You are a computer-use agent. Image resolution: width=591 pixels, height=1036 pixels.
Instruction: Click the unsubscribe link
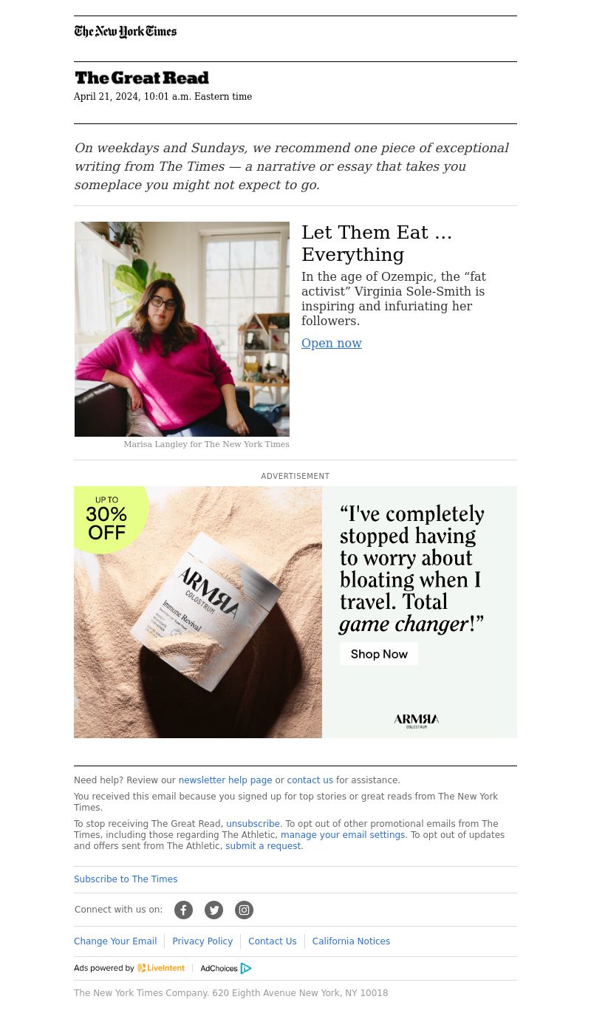click(253, 824)
